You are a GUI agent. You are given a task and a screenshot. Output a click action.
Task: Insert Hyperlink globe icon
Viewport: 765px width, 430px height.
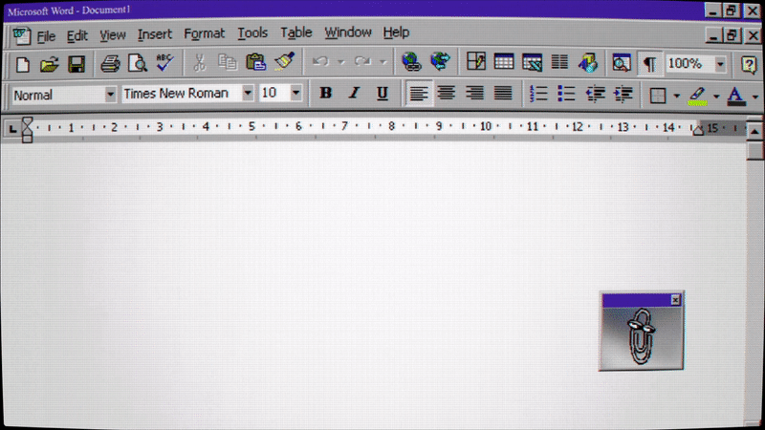click(x=411, y=62)
